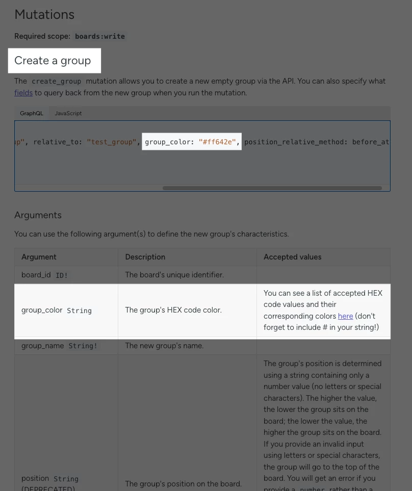Open the 'here' HEX colors link

click(x=345, y=316)
